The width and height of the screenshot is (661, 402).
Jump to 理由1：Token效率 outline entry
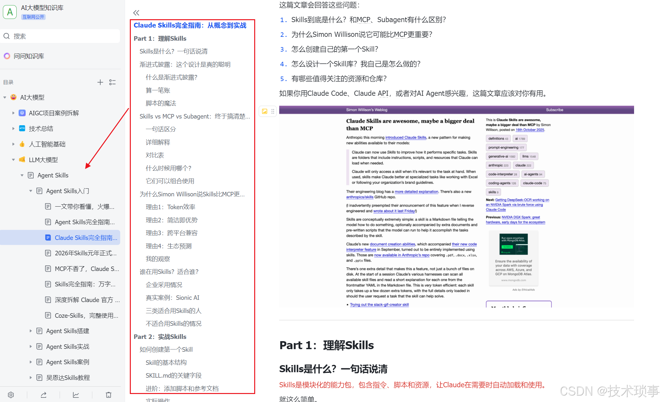tap(171, 207)
